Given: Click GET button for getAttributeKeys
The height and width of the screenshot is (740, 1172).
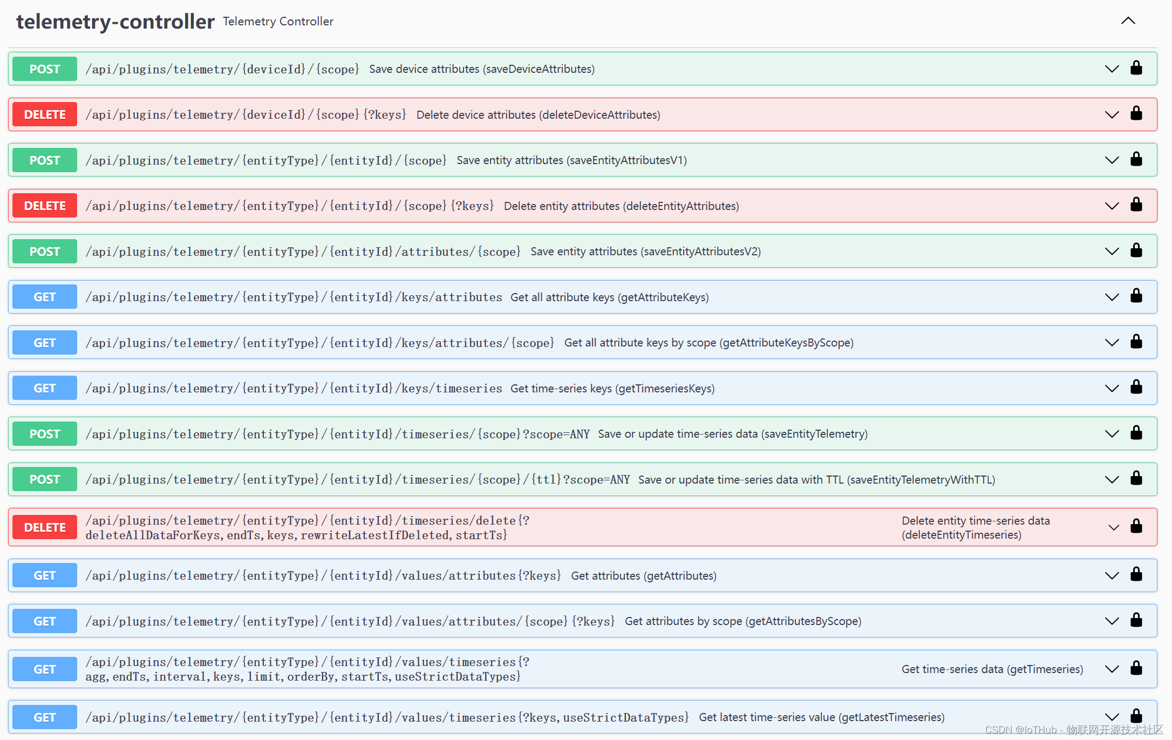Looking at the screenshot, I should pyautogui.click(x=45, y=297).
